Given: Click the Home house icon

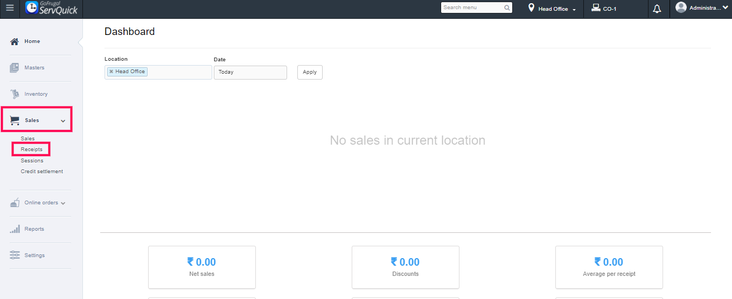Looking at the screenshot, I should coord(15,41).
